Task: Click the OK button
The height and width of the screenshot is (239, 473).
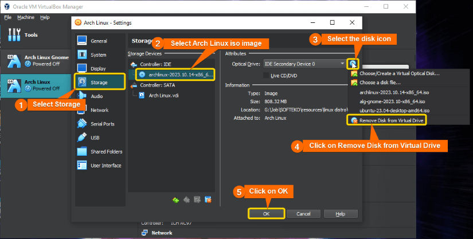Action: [x=267, y=214]
